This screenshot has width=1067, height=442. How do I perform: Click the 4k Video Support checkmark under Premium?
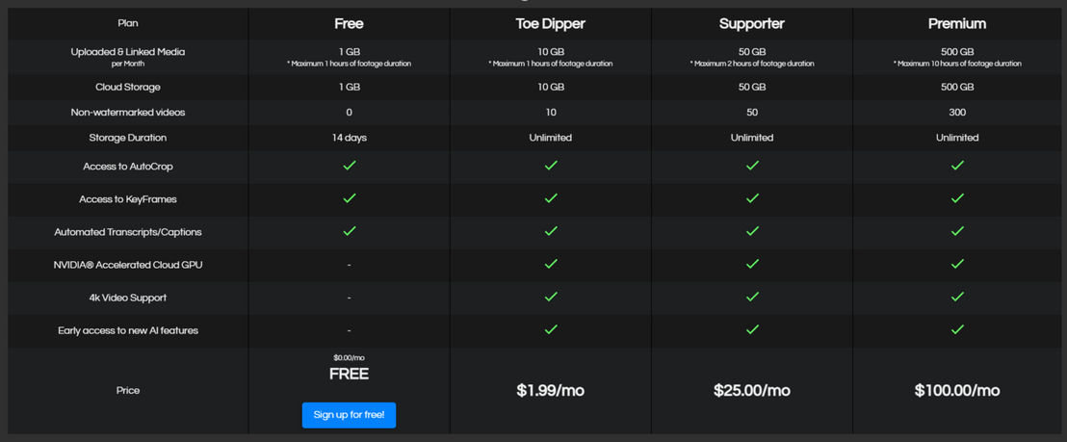click(957, 297)
